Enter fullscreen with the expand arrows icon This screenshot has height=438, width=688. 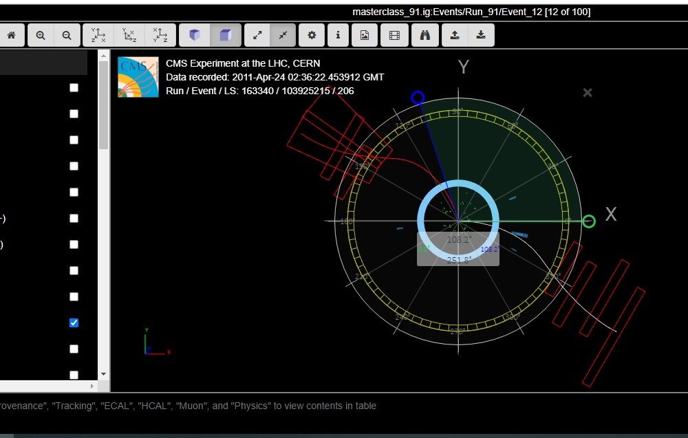[x=257, y=35]
